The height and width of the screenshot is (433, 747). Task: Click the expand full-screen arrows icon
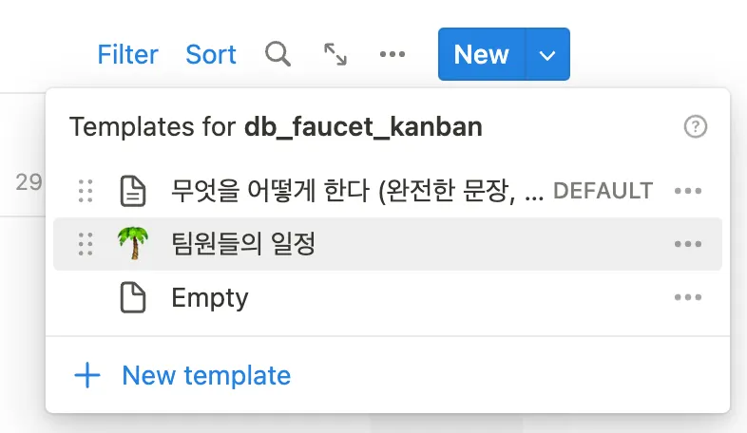tap(335, 54)
